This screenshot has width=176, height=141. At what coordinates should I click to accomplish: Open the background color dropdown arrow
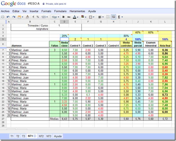coord(86,17)
